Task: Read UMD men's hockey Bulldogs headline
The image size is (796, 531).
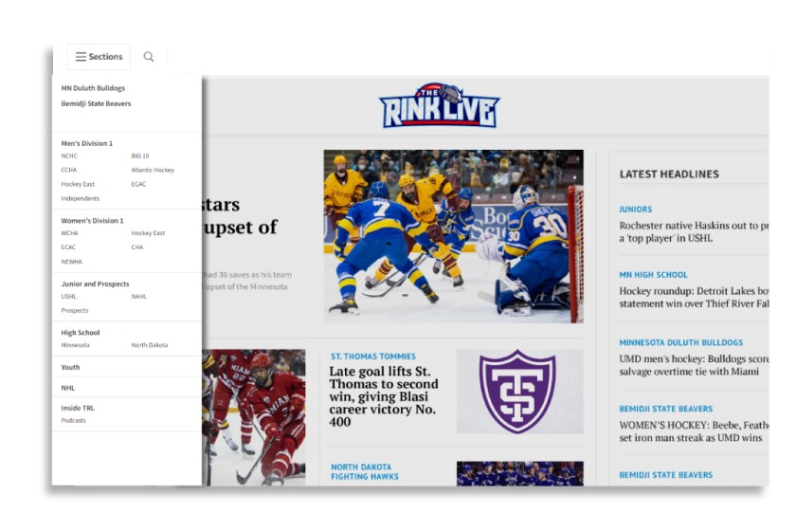Action: (x=694, y=365)
